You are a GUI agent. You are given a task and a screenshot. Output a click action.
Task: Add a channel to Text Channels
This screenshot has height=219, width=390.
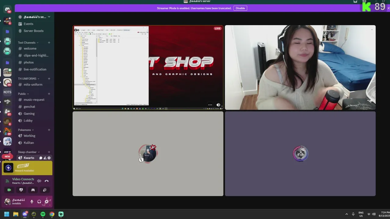(x=49, y=43)
